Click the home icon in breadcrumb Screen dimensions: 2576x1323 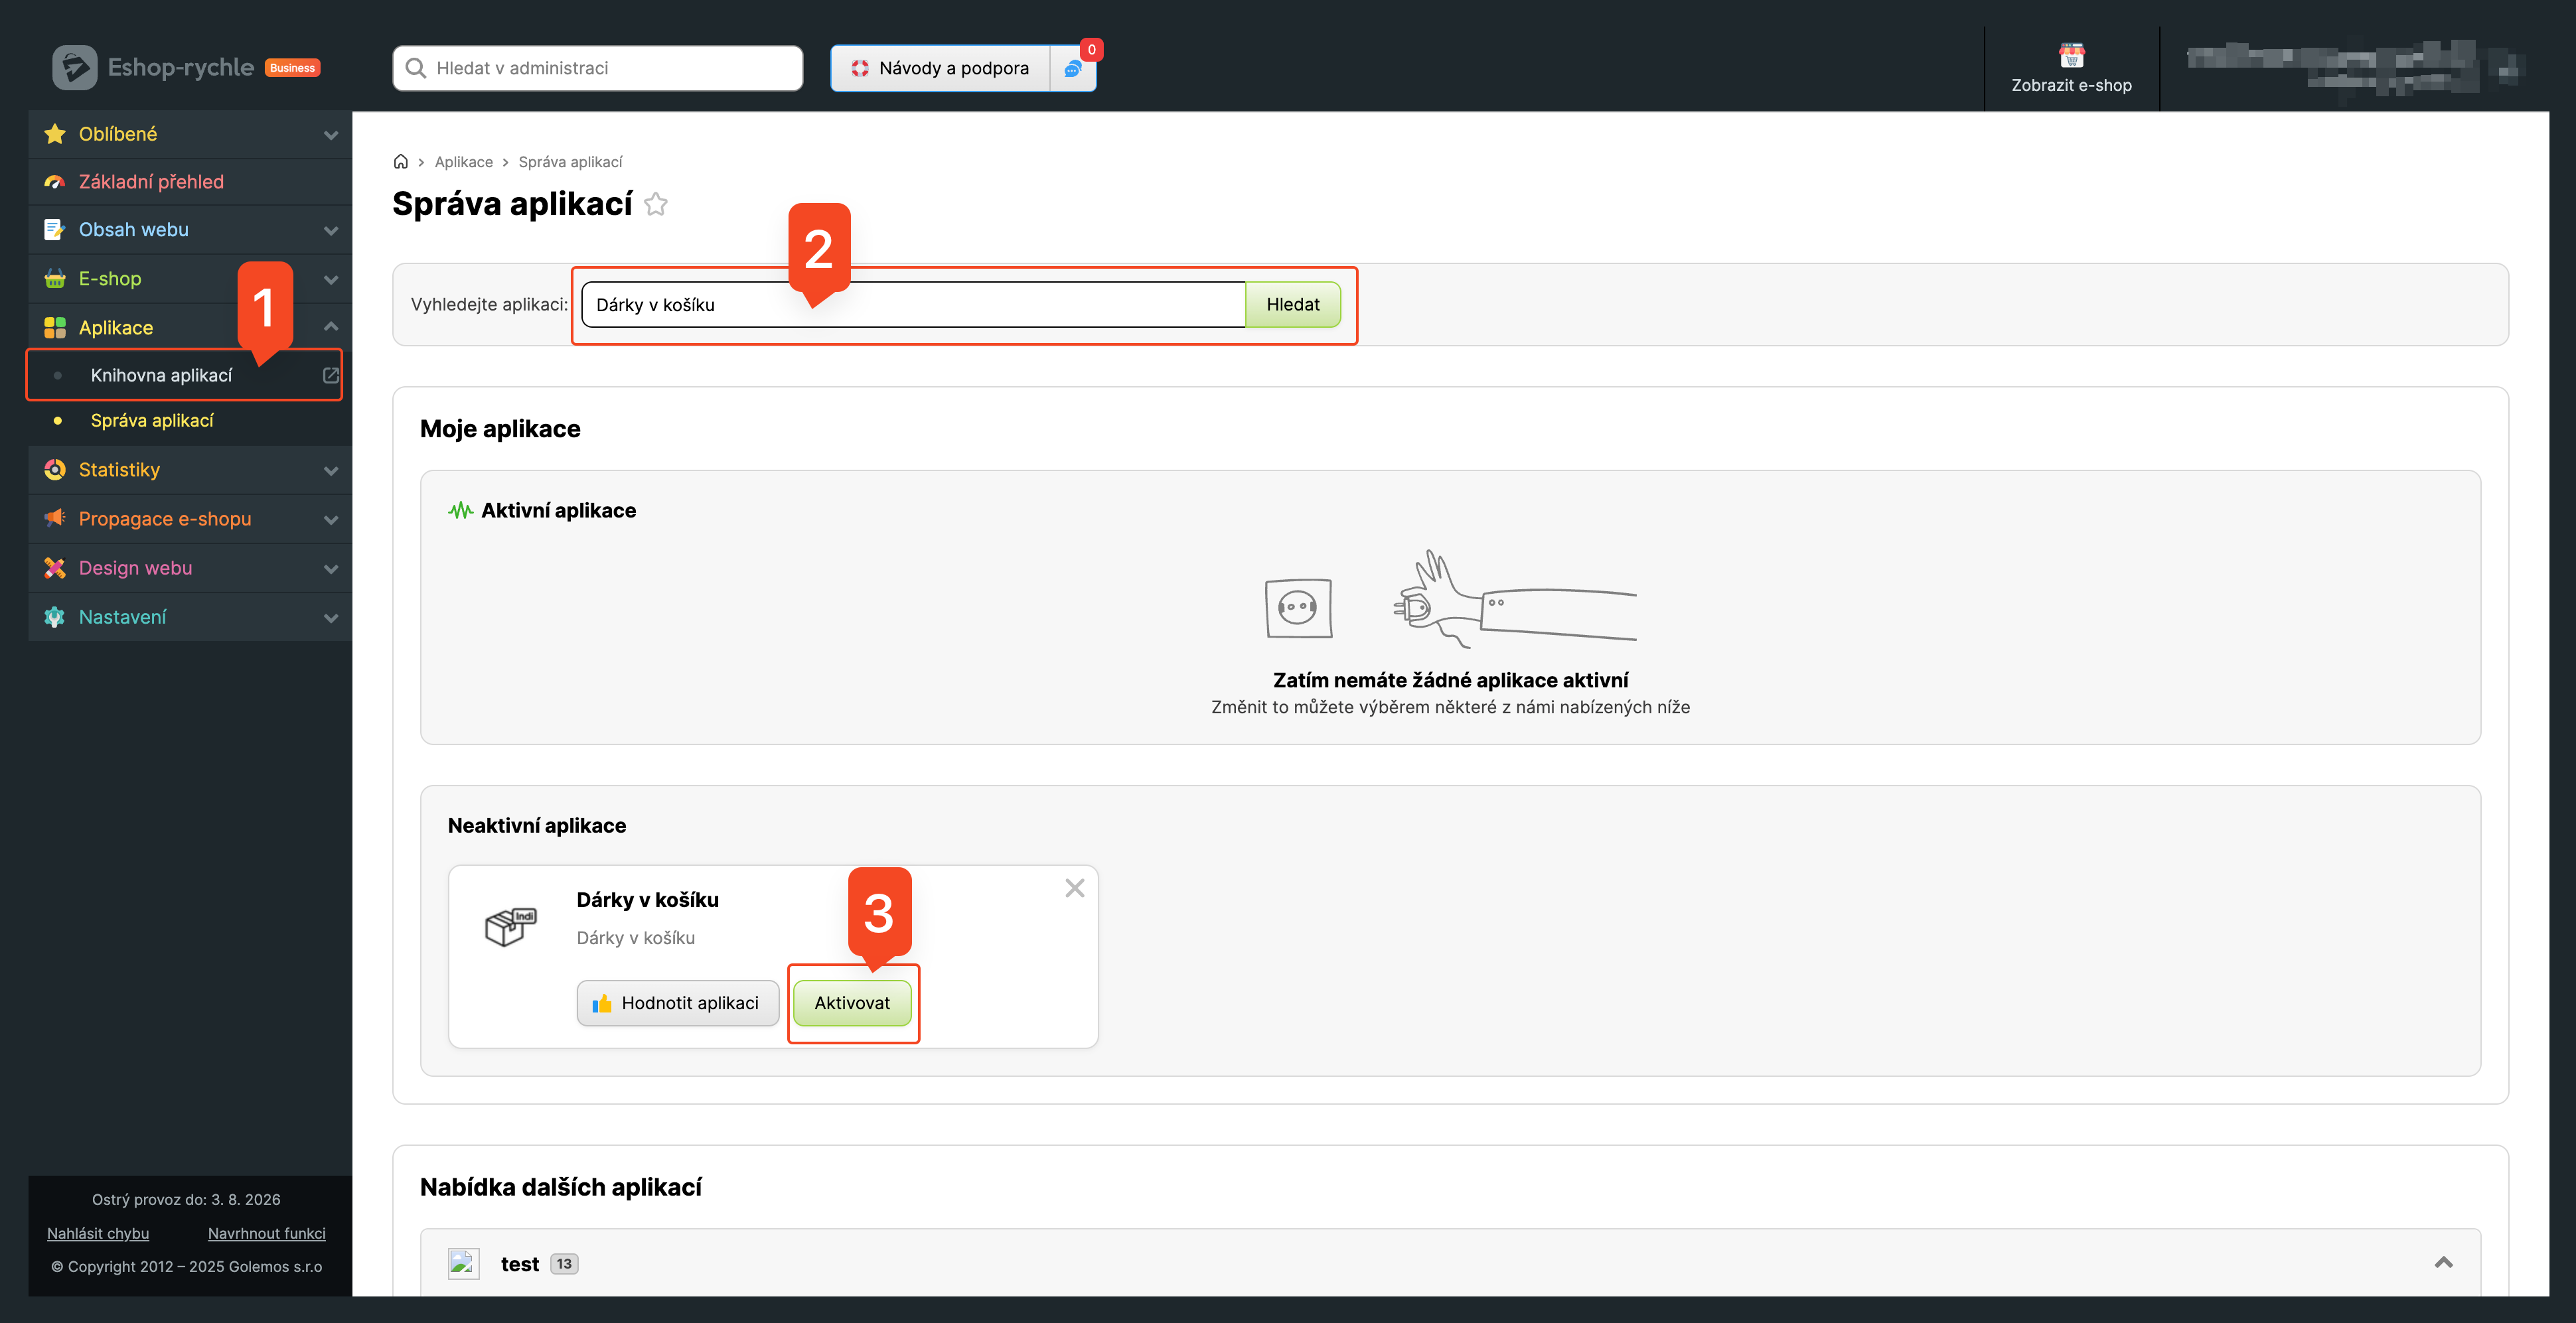(400, 162)
